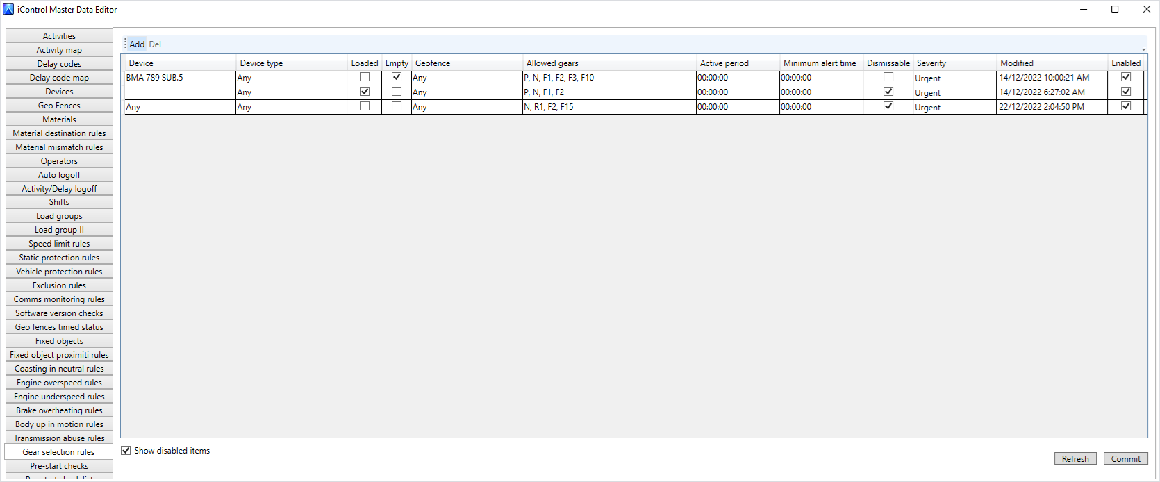Open Transmission abuse rules tab

pos(59,438)
